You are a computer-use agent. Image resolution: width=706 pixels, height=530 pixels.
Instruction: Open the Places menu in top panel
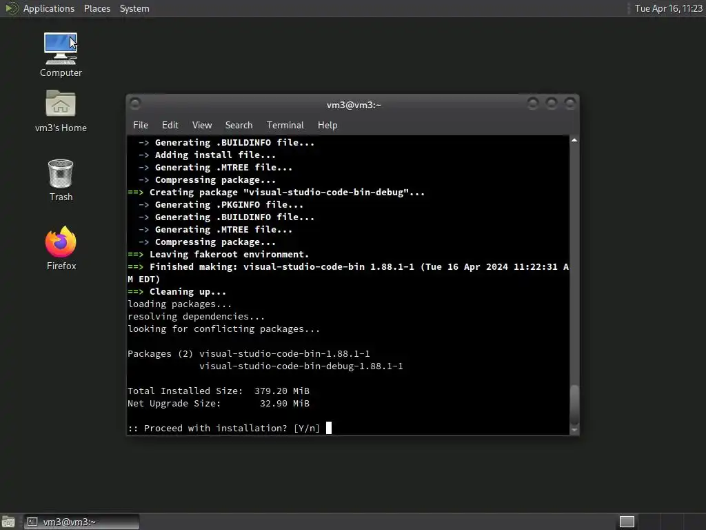point(97,8)
